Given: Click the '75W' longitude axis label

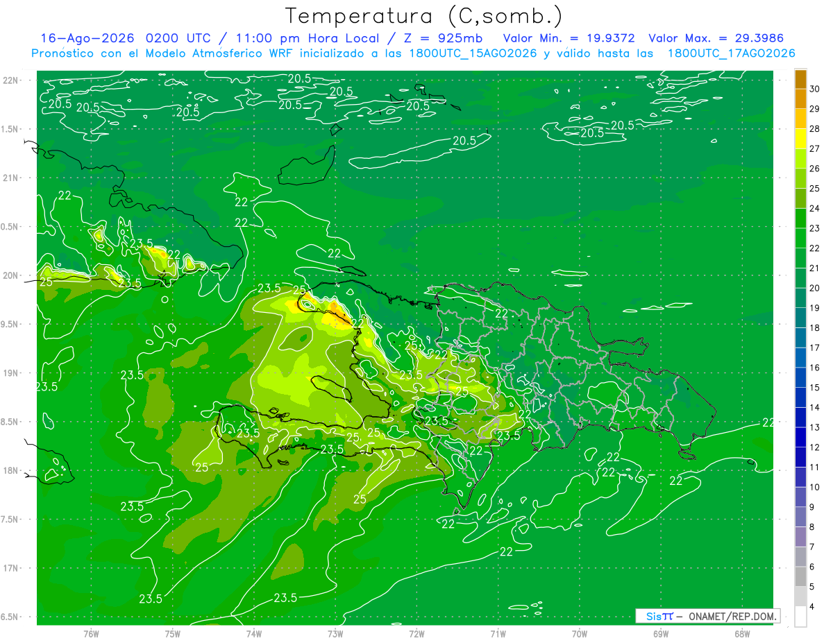Looking at the screenshot, I should [x=173, y=633].
